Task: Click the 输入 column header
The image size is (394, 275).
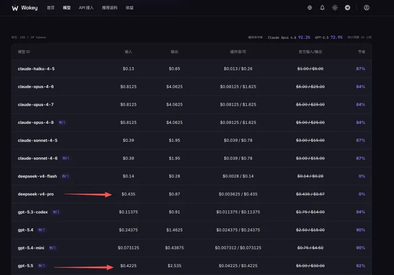Action: pos(129,52)
